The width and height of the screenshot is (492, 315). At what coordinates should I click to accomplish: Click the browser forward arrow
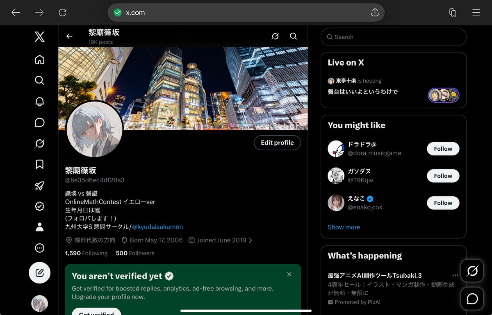coord(39,13)
